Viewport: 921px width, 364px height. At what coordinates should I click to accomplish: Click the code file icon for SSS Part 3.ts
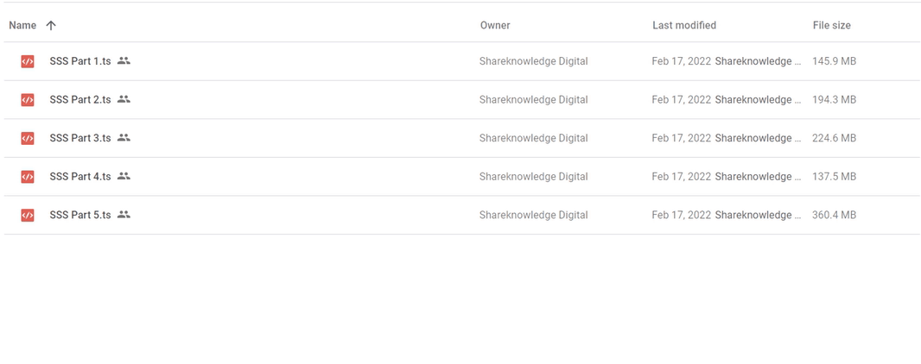click(x=27, y=138)
